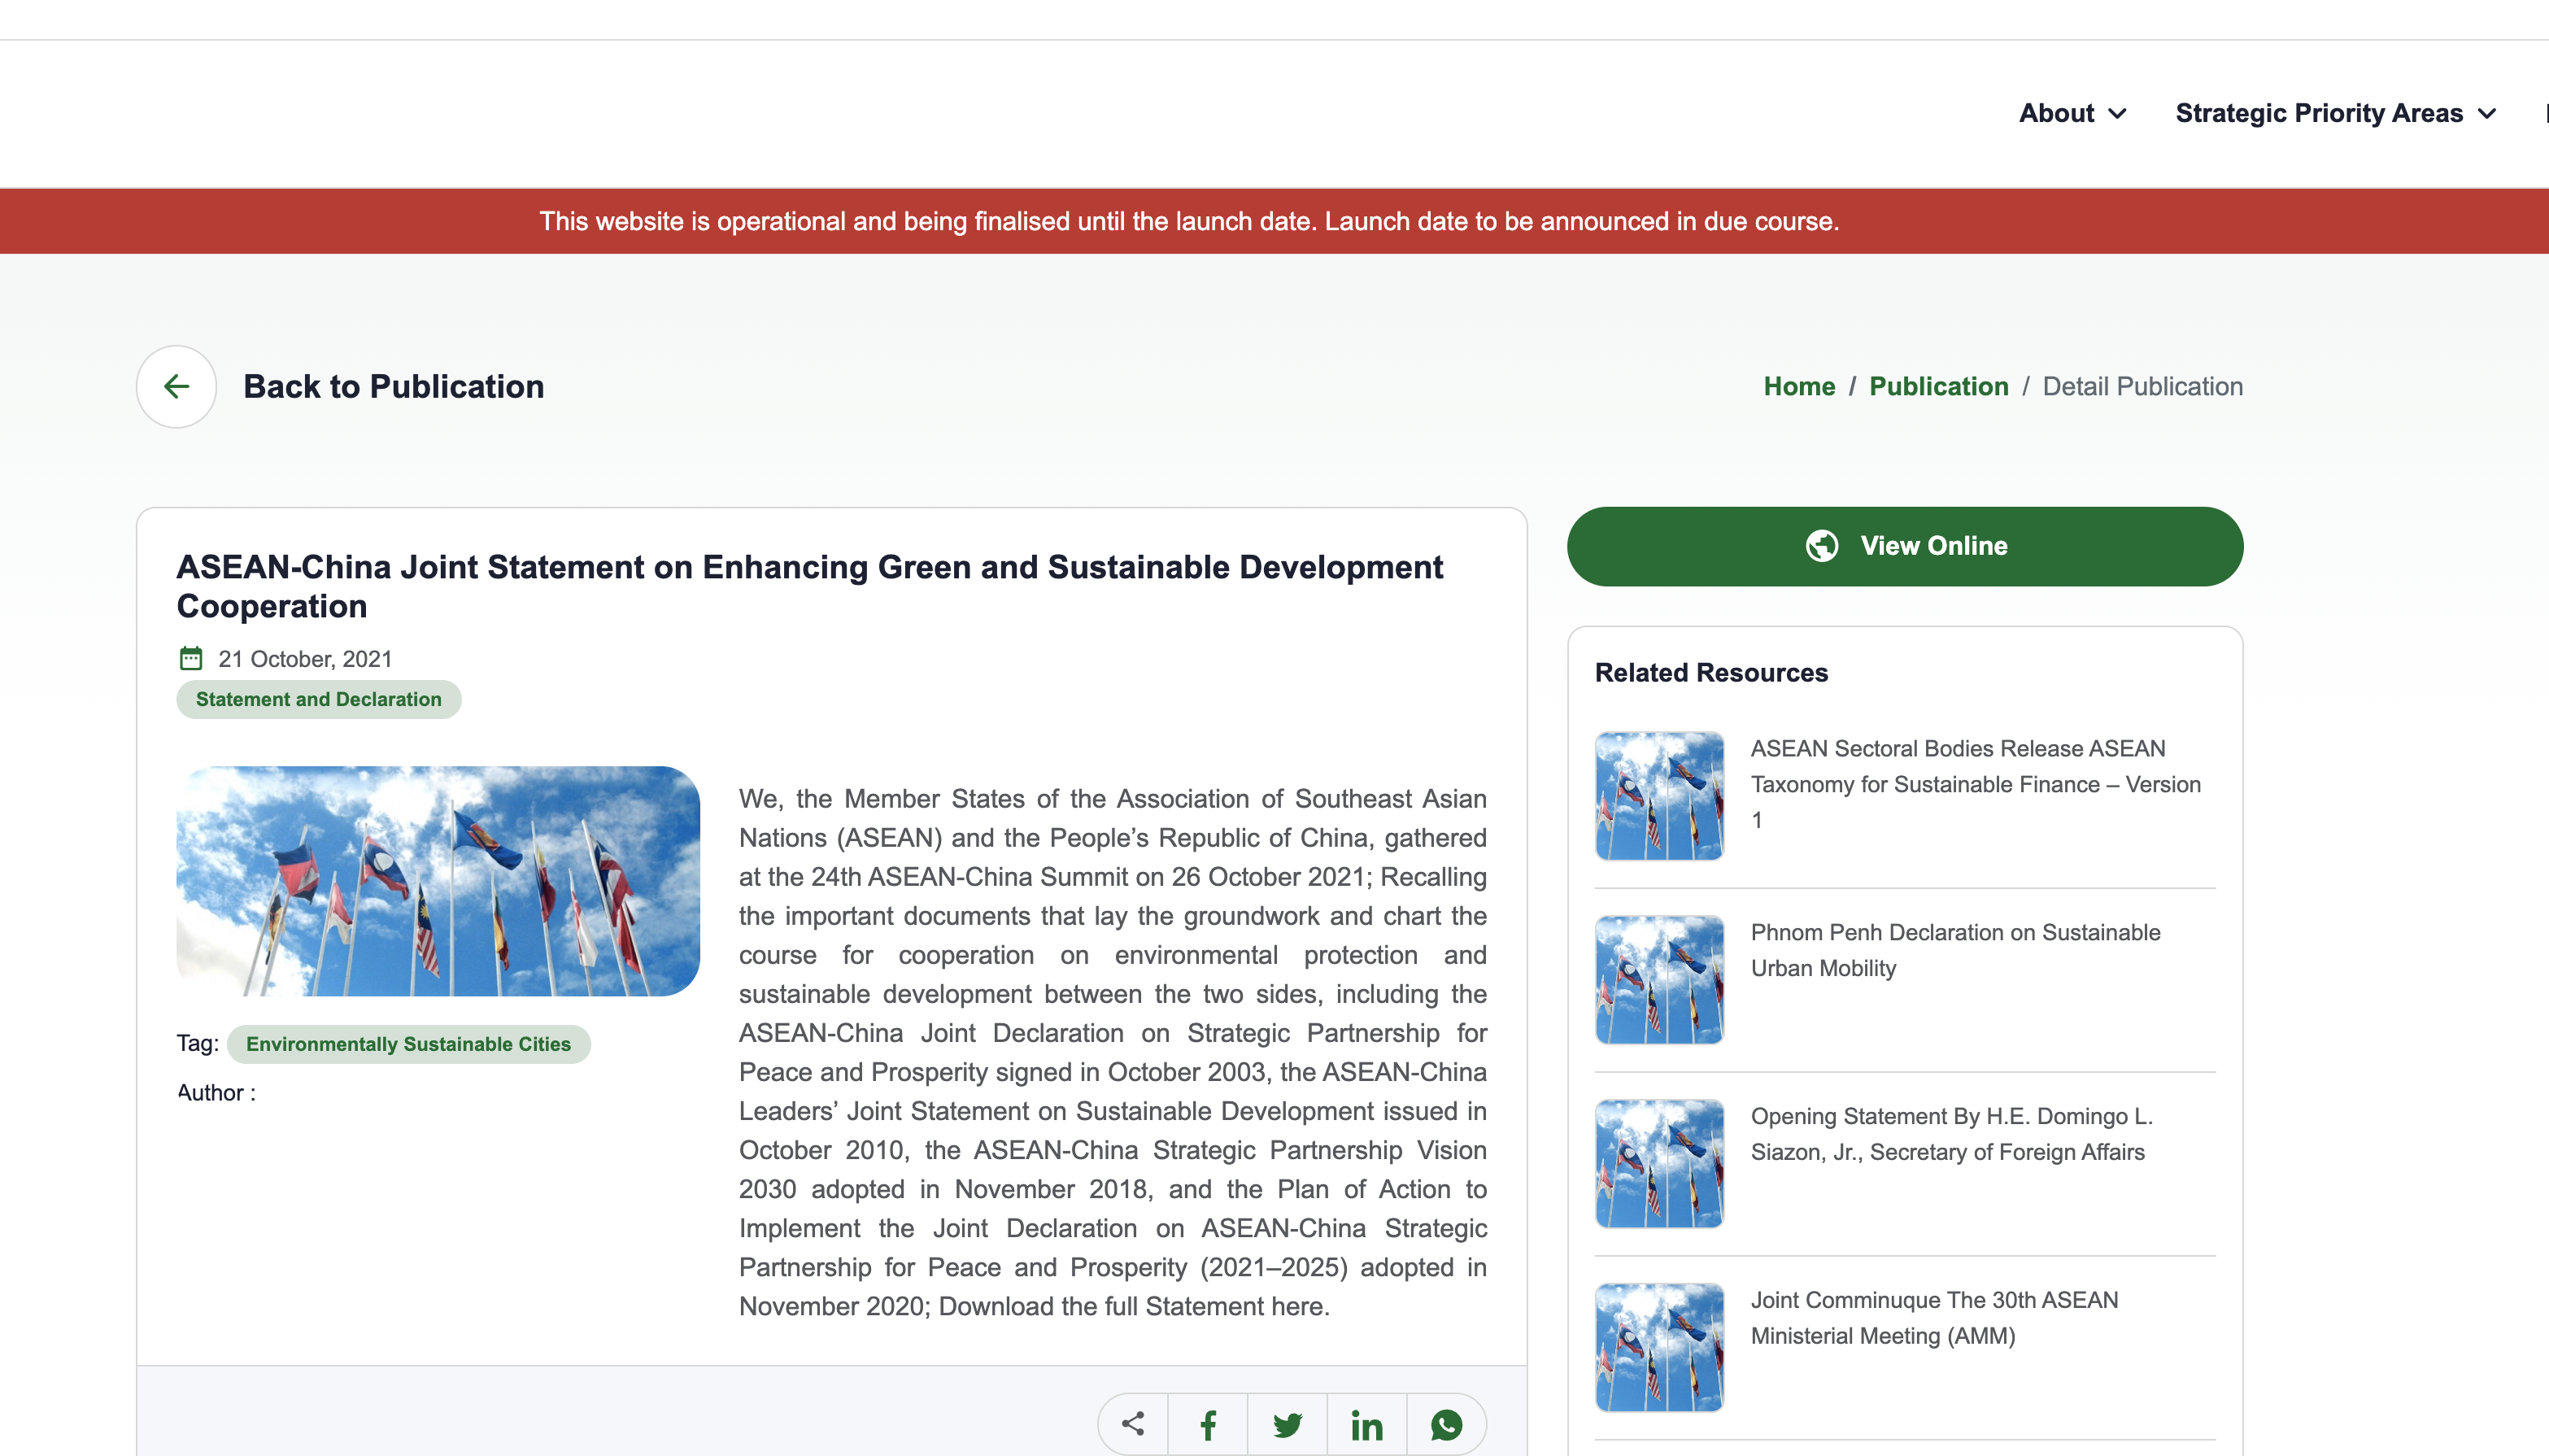Click the date text 21 October, 2021
Screen dimensions: 2549x1456
(x=305, y=659)
